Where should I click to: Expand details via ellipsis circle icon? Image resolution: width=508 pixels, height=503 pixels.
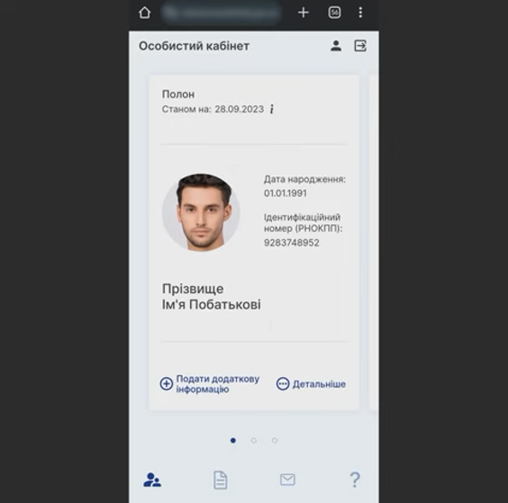point(283,384)
